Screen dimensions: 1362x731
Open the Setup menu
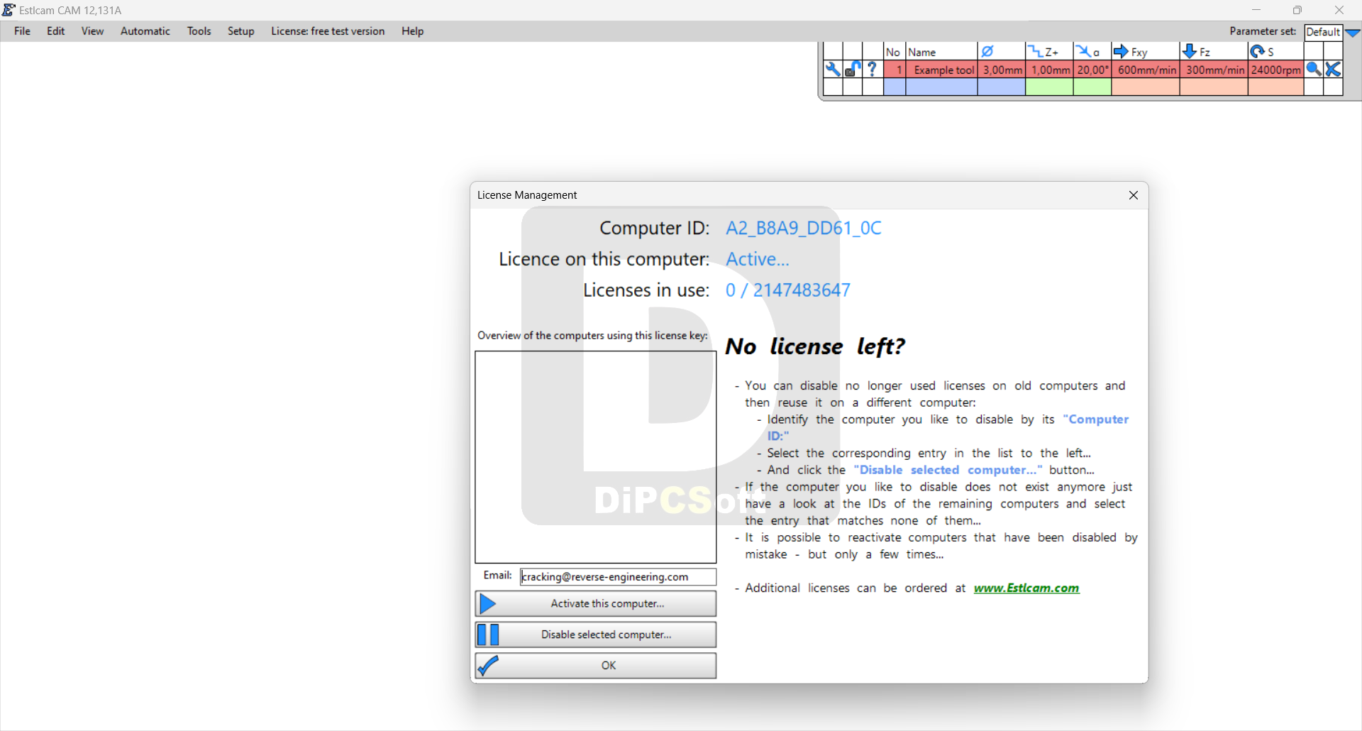(x=241, y=31)
